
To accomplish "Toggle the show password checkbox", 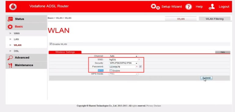I will 140,67.
